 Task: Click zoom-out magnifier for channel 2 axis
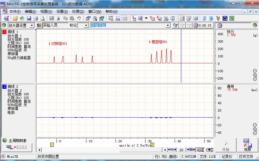click(255, 133)
